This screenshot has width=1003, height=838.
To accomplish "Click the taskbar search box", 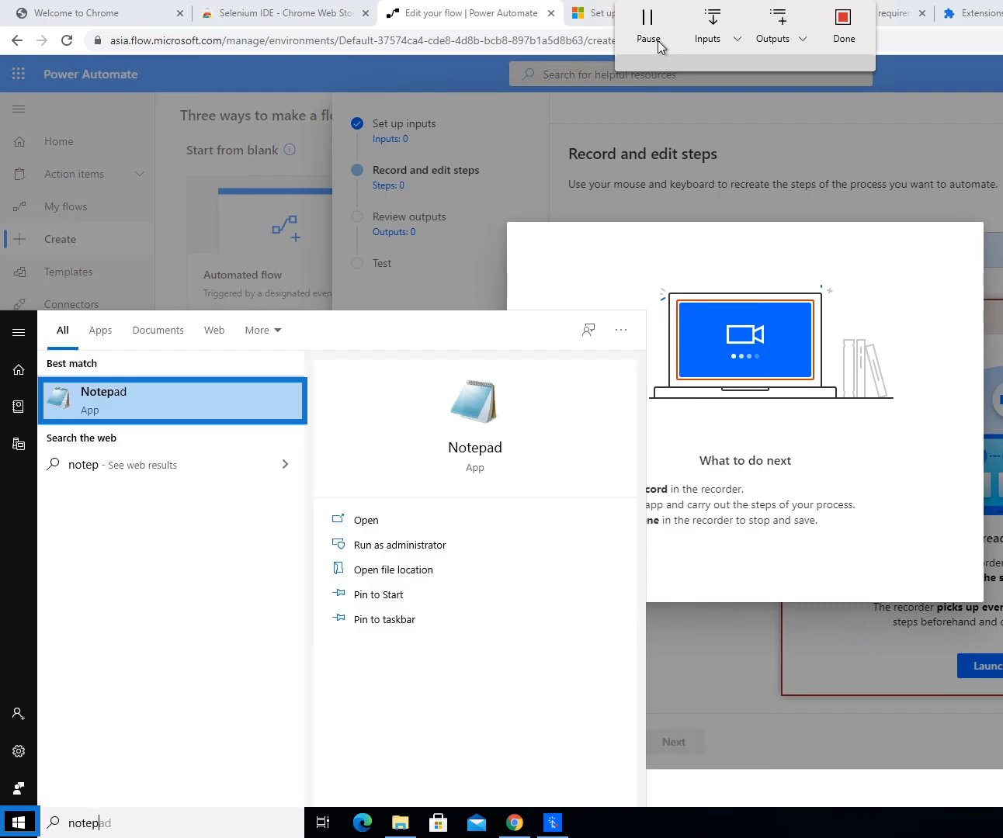I will (171, 822).
